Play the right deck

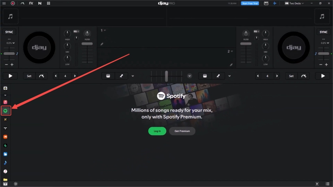(x=323, y=76)
